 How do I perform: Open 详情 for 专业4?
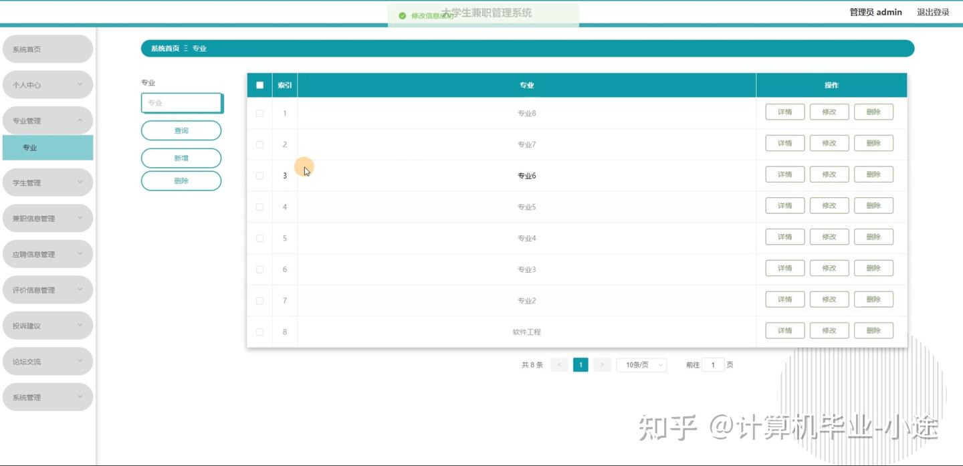coord(785,237)
